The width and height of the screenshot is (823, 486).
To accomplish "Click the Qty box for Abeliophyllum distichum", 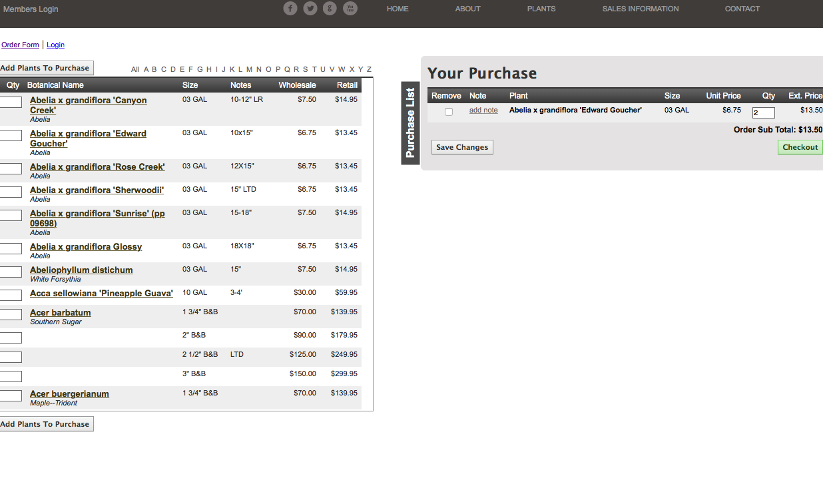I will [x=11, y=272].
